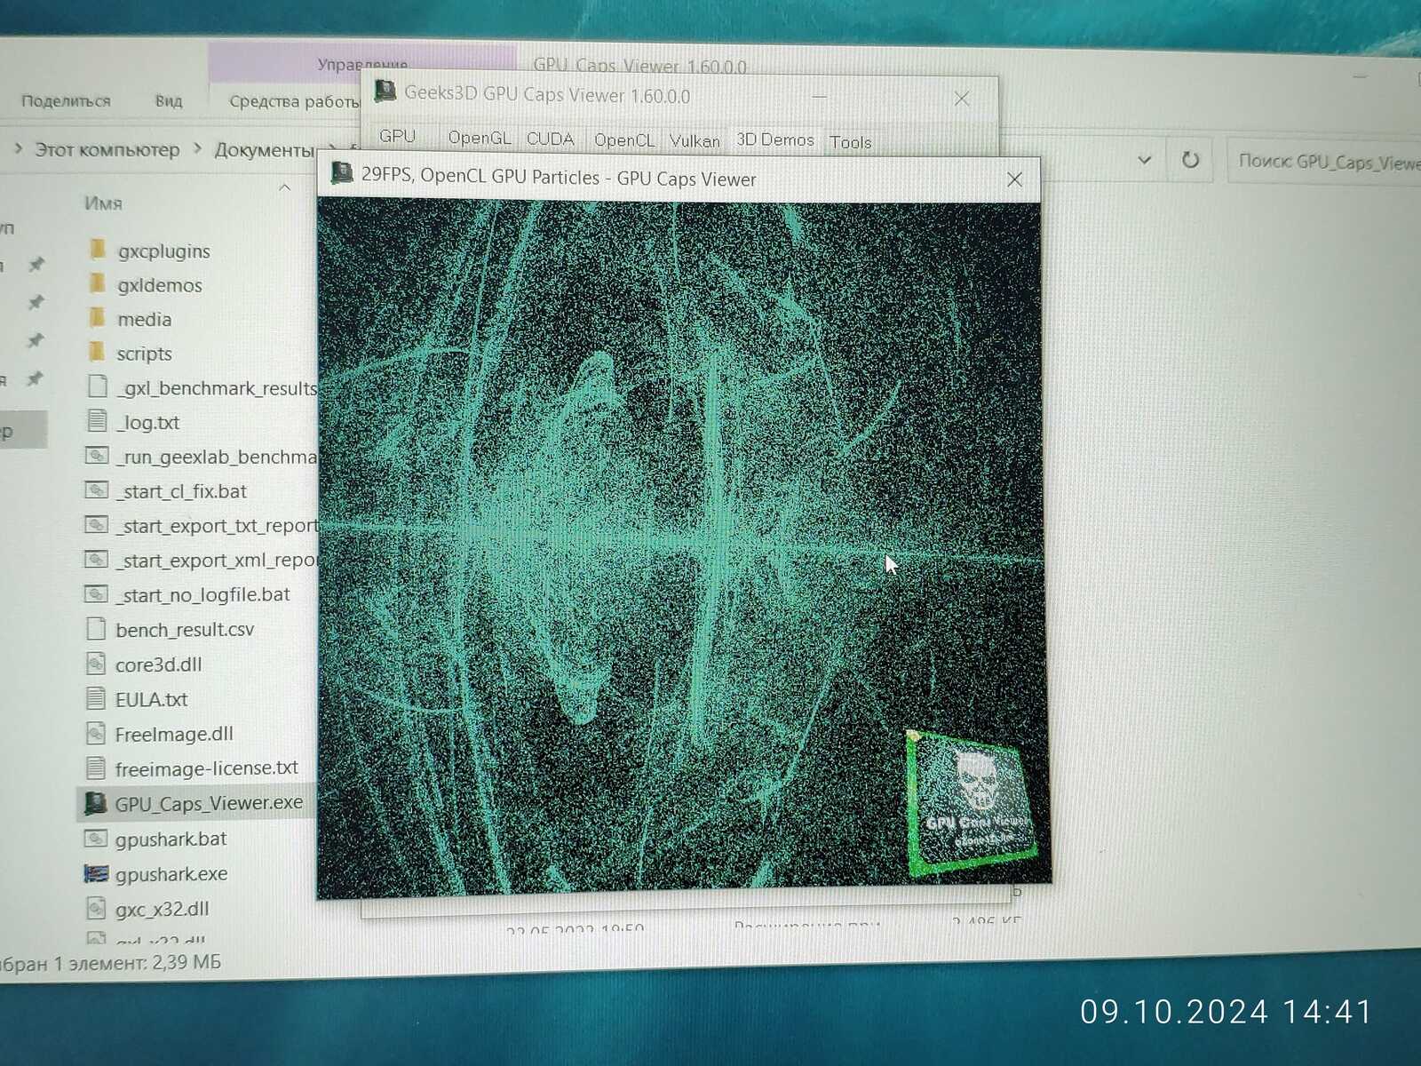The image size is (1421, 1066).
Task: Click the gpushark.bat file icon
Action: tap(96, 838)
